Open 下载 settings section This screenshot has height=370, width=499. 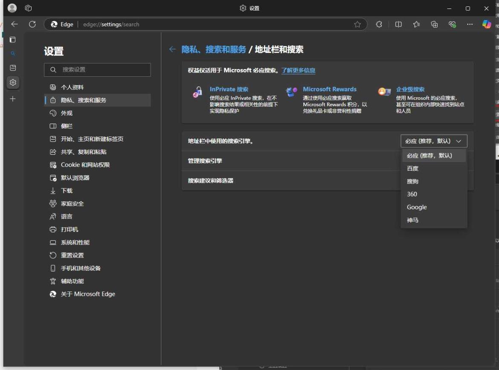[97, 191]
